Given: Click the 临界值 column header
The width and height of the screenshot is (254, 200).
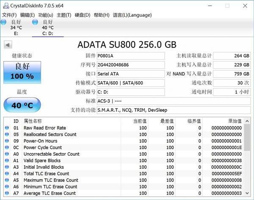Looking at the screenshot, I should coord(194,121).
